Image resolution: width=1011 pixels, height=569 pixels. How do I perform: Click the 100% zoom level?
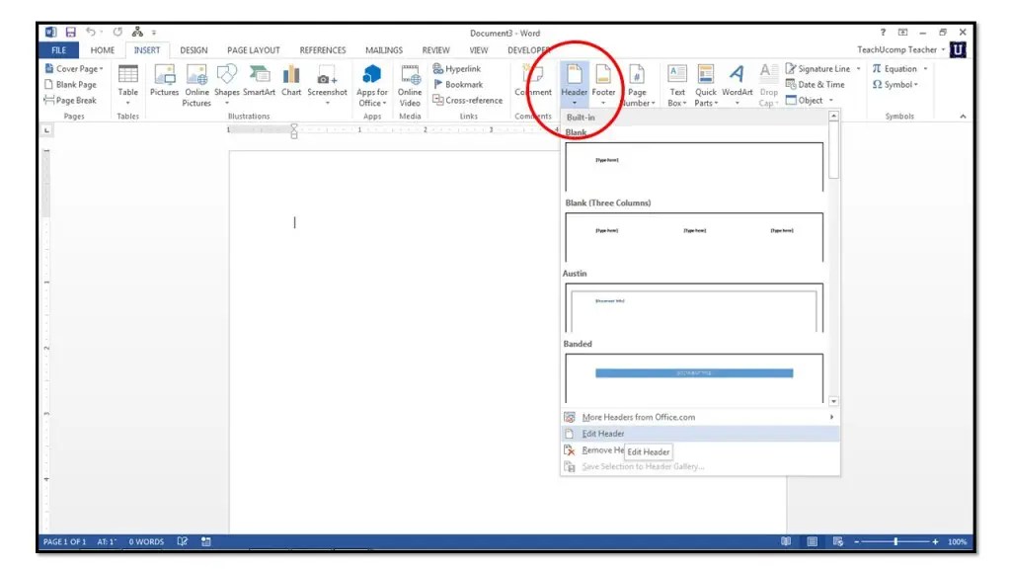[957, 542]
